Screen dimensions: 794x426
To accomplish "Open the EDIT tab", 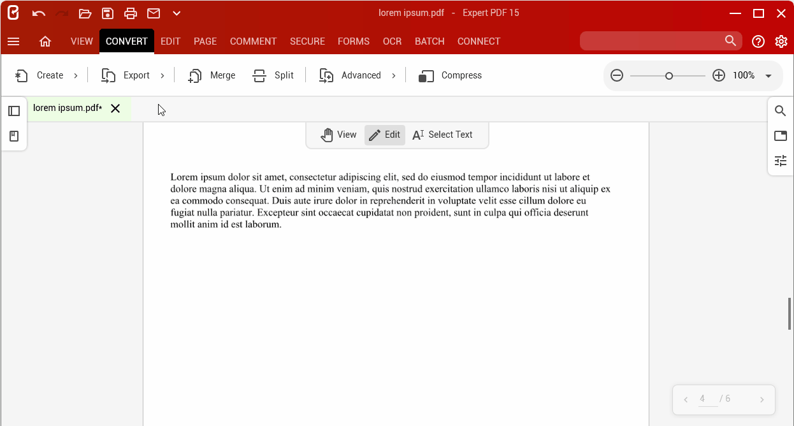I will (x=171, y=41).
